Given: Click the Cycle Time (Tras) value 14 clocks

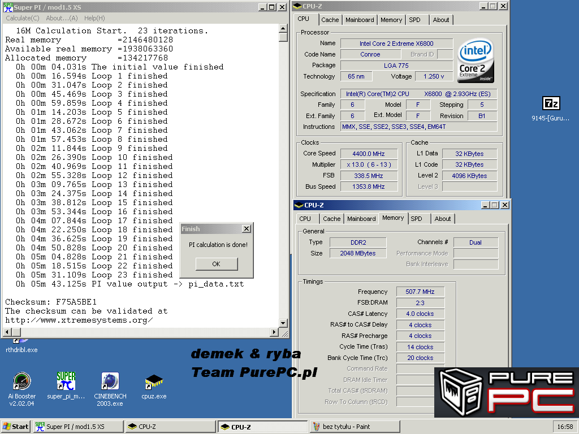Looking at the screenshot, I should pos(420,347).
